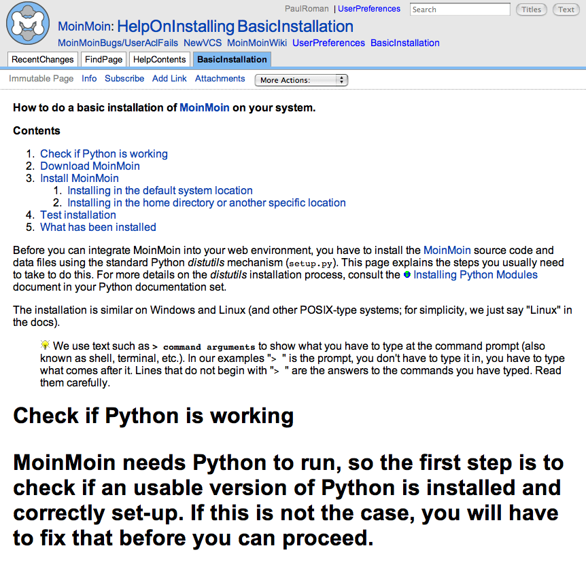Open MoinMoinBugs/UserAclFails in the page trail
586x563 pixels.
[118, 43]
